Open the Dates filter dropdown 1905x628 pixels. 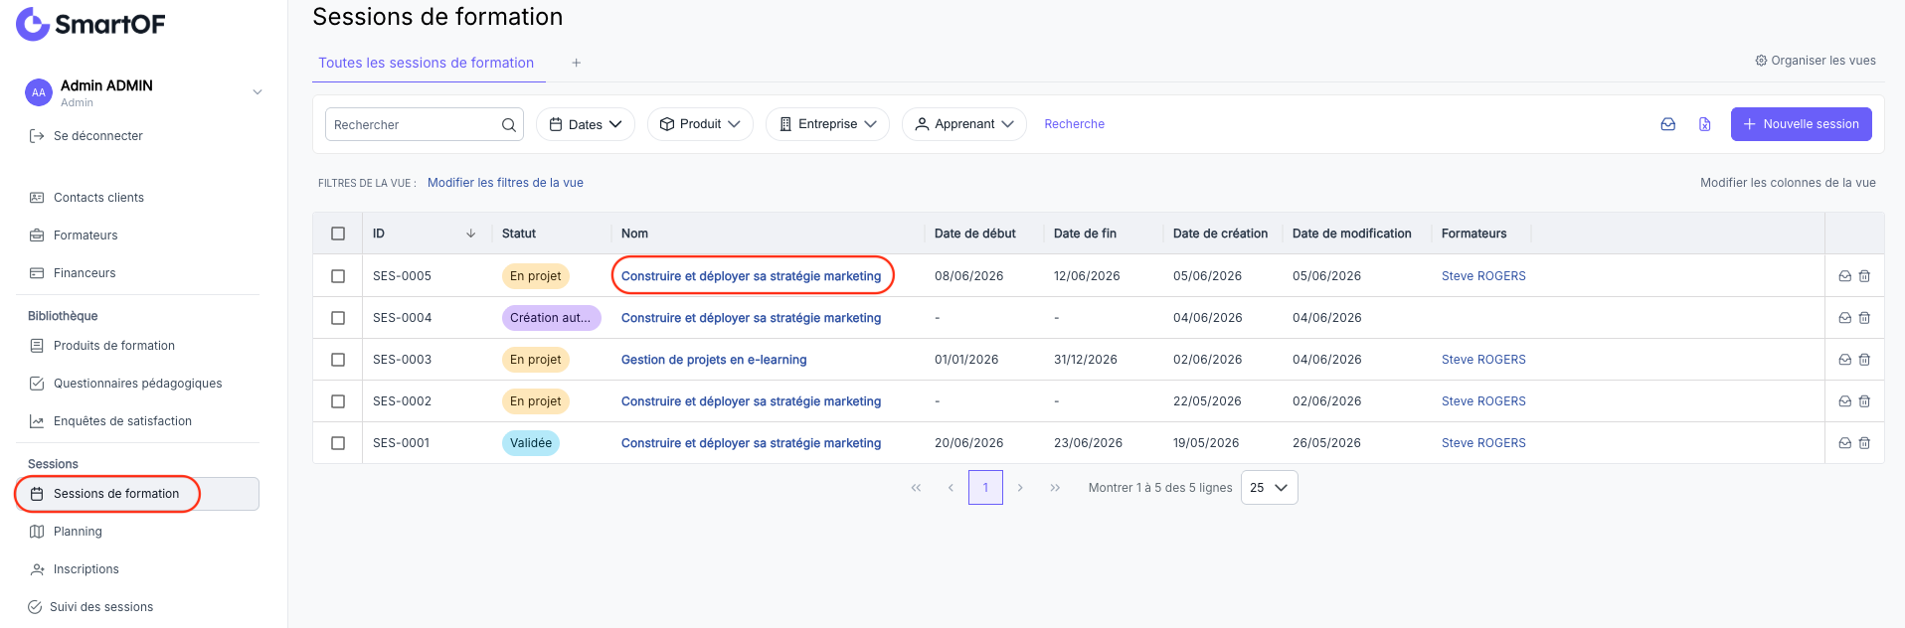pyautogui.click(x=586, y=124)
